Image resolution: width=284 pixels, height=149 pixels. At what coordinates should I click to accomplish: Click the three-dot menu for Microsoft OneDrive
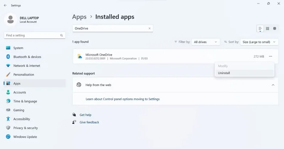tap(271, 57)
